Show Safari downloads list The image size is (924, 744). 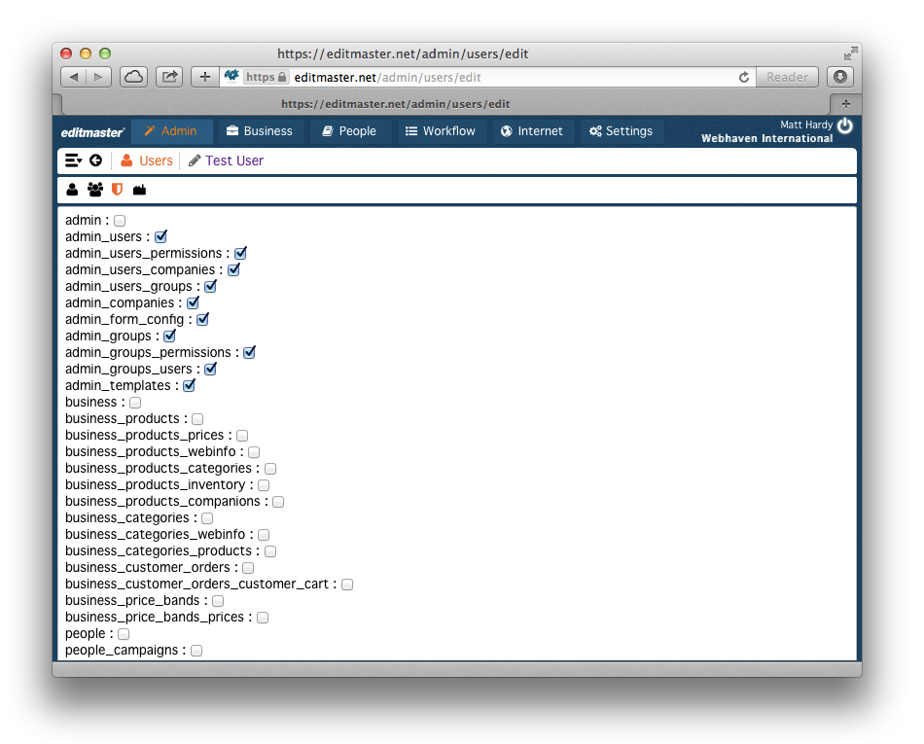(839, 77)
